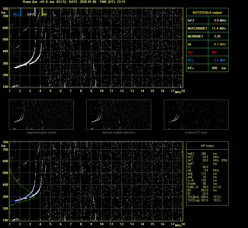Click the white foF2 marker on top ionogram
The image size is (248, 228).
[x=35, y=12]
